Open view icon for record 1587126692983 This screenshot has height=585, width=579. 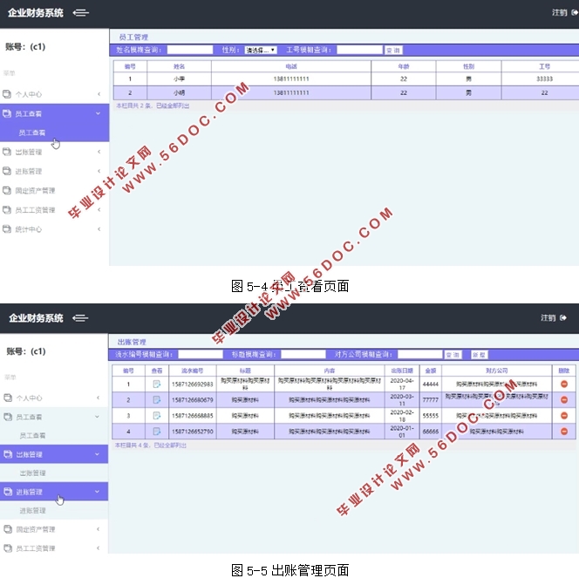pos(157,384)
